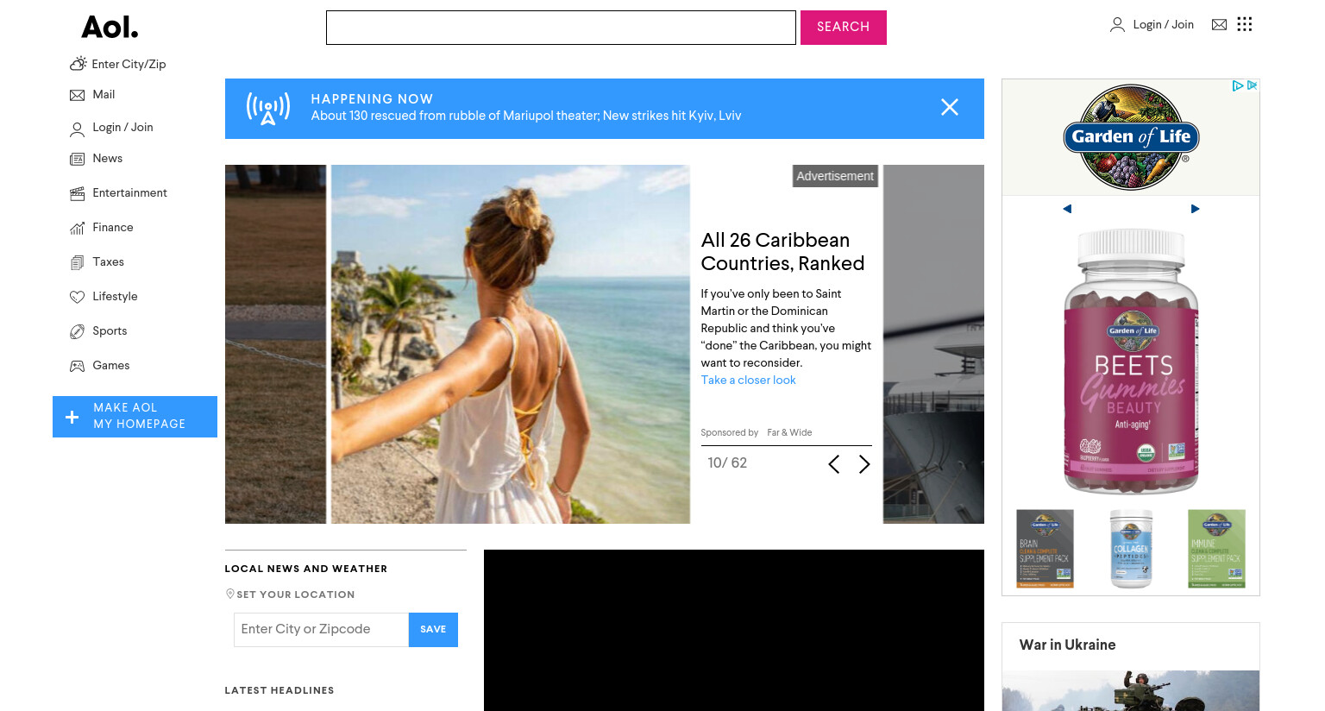The image size is (1325, 711).
Task: Dismiss the Happening Now banner
Action: point(950,107)
